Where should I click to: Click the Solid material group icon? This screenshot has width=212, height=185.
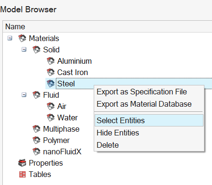[36, 50]
